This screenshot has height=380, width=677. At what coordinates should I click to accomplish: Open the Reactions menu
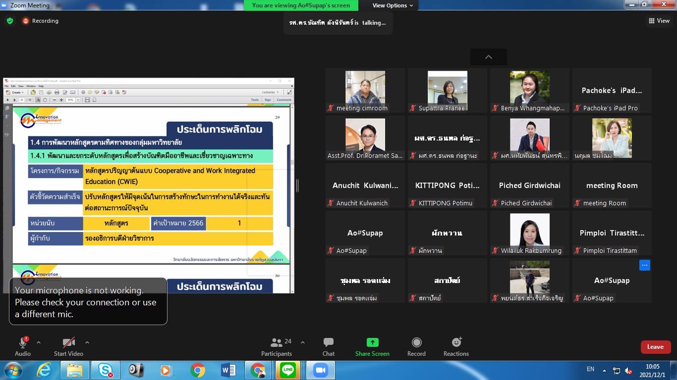point(456,347)
